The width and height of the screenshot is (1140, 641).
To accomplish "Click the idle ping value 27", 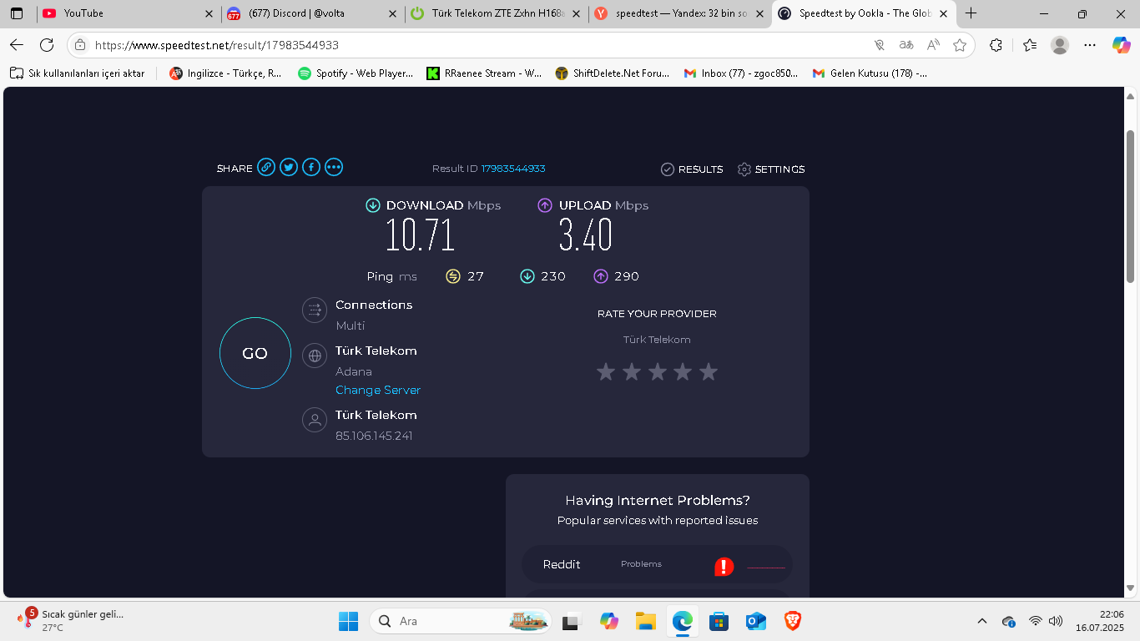I will coord(476,276).
